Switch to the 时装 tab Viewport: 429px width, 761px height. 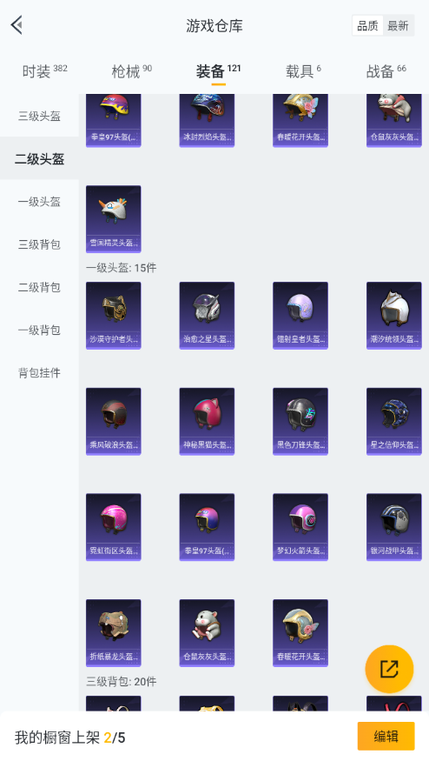click(44, 71)
